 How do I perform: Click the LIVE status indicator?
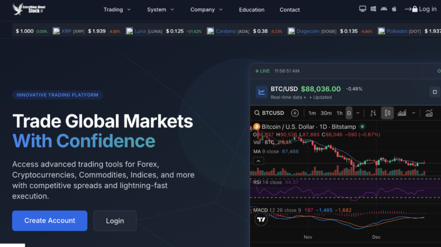coord(263,71)
